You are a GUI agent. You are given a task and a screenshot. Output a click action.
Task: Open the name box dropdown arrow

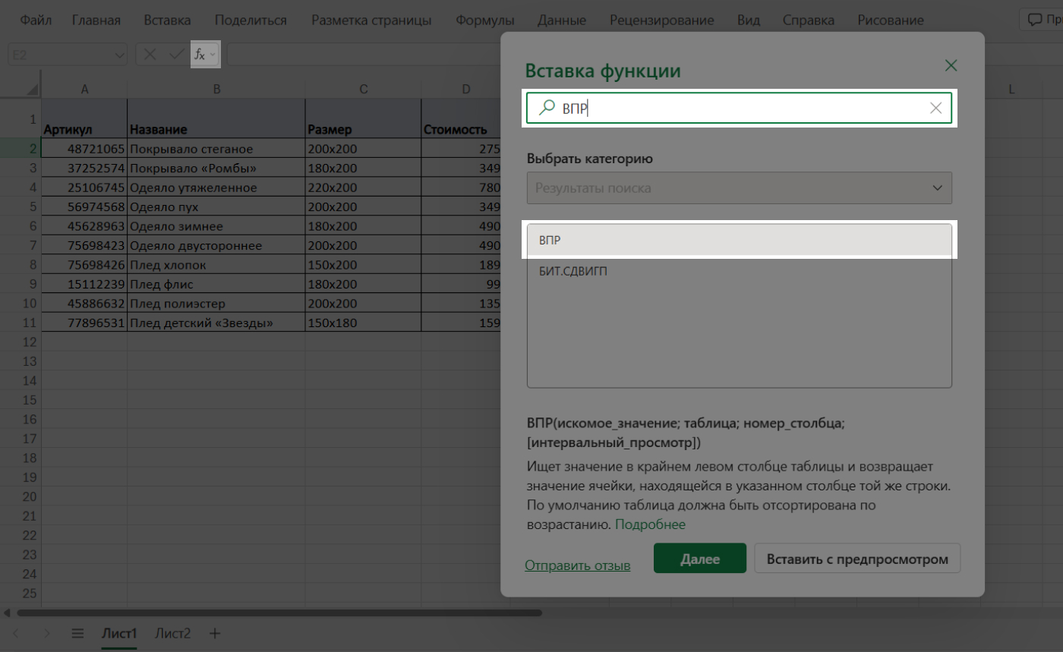point(118,55)
